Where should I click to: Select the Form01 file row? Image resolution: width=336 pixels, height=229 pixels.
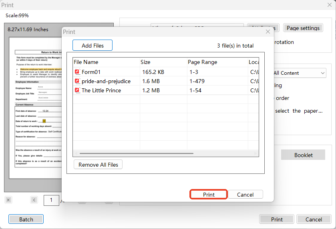[166, 72]
